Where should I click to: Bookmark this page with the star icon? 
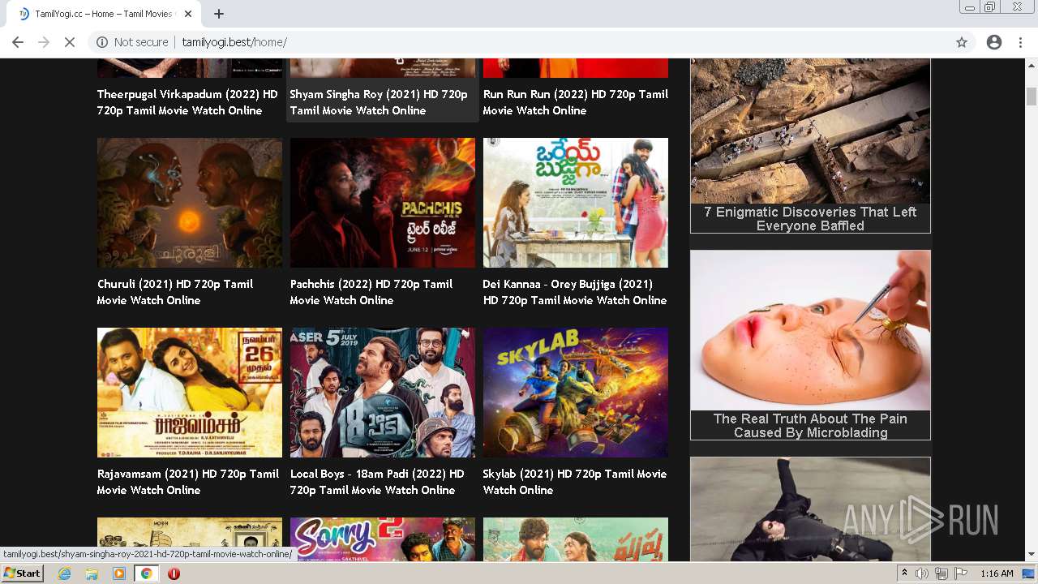coord(962,42)
